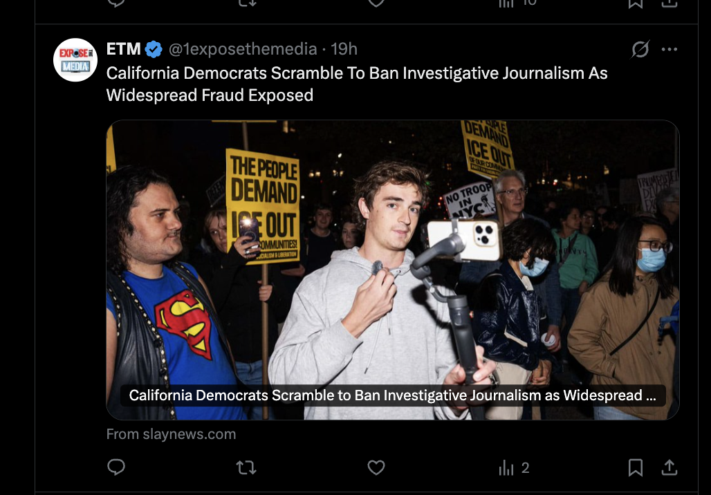711x495 pixels.
Task: Click the views icon of the post above
Action: coord(507,3)
